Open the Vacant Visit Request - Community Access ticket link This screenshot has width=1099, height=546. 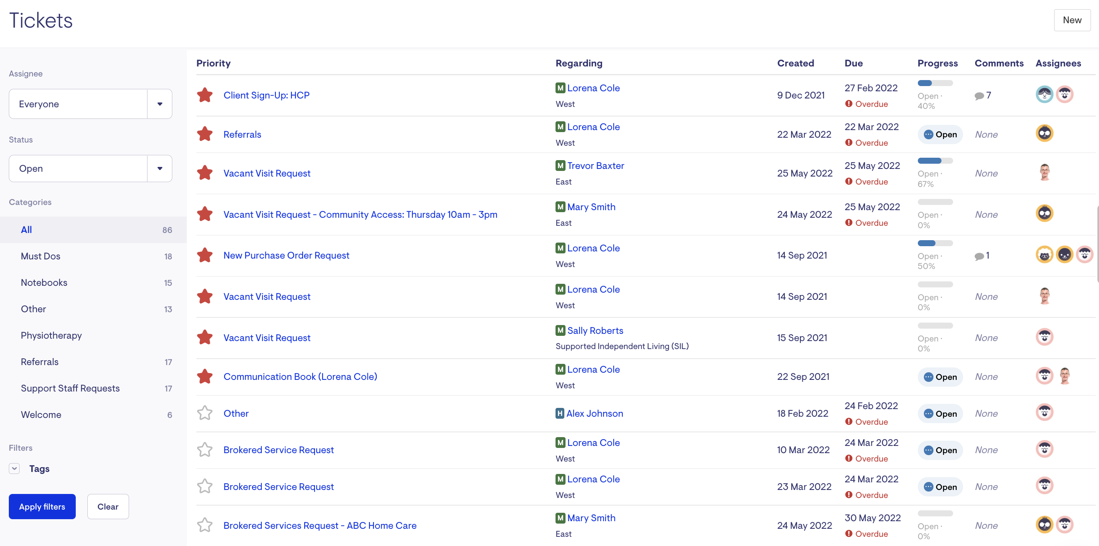(x=360, y=215)
